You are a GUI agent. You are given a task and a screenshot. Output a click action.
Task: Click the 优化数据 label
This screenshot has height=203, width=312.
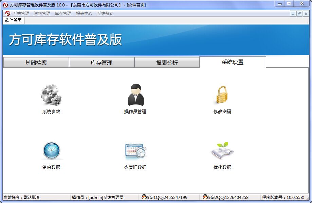pos(222,167)
